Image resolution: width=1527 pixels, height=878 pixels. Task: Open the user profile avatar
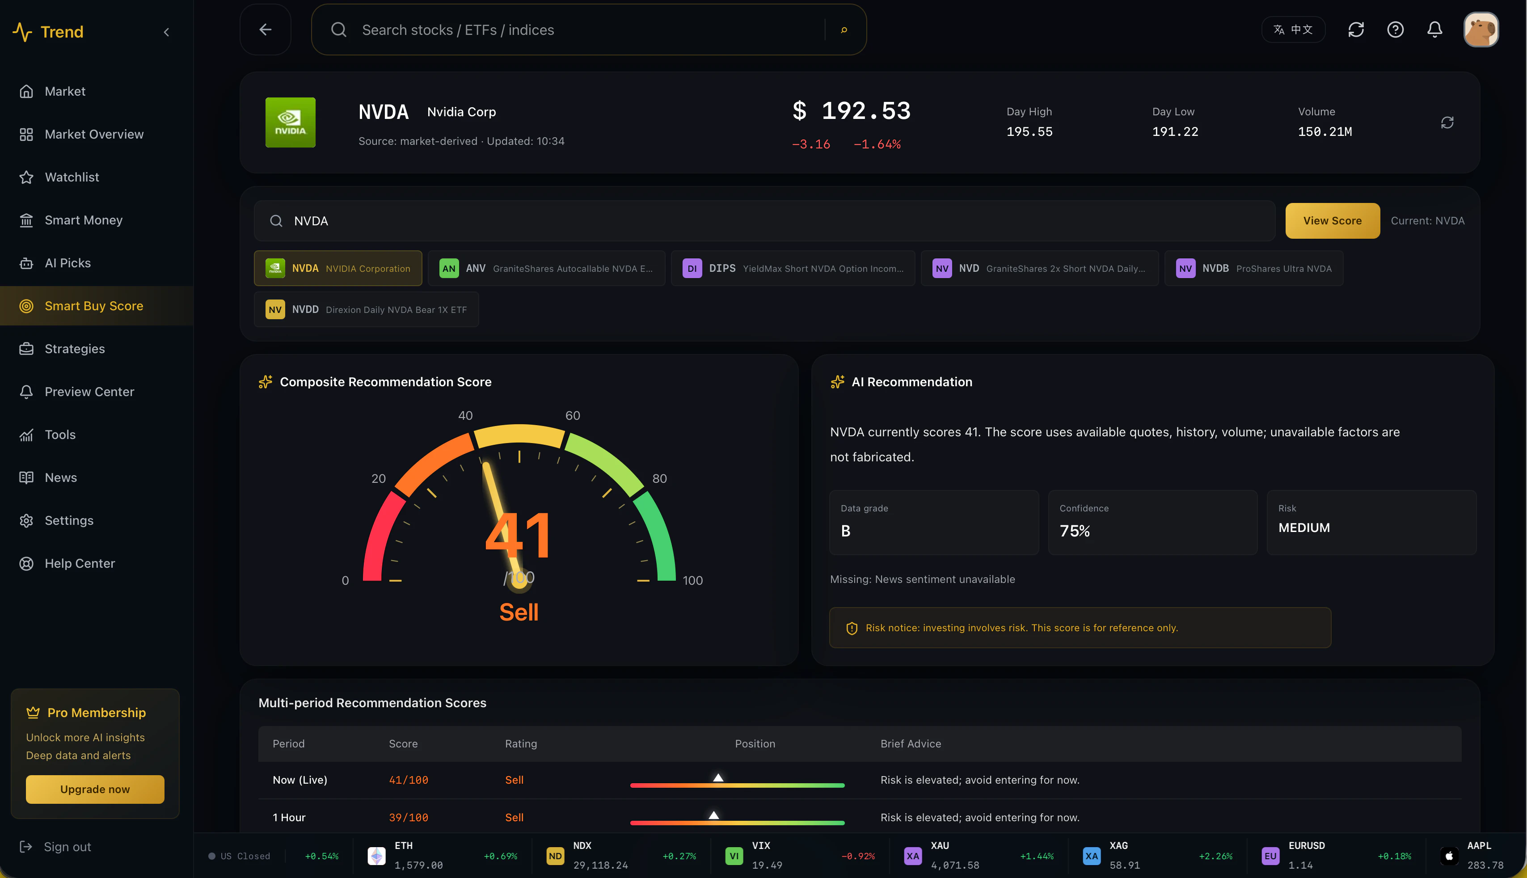pos(1481,30)
